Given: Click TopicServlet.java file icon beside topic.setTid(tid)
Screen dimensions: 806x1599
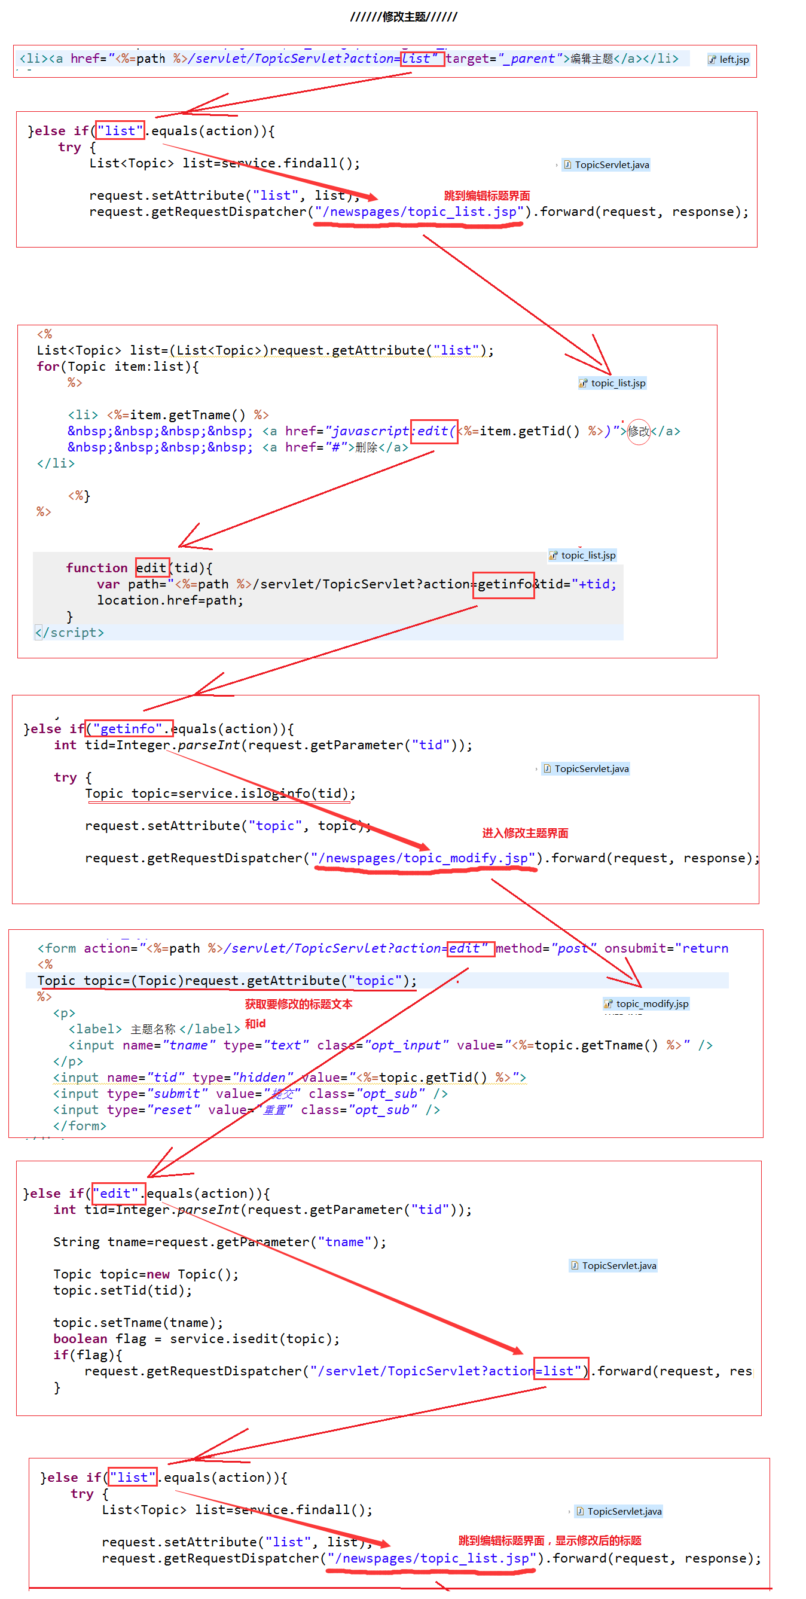Looking at the screenshot, I should 575,1265.
